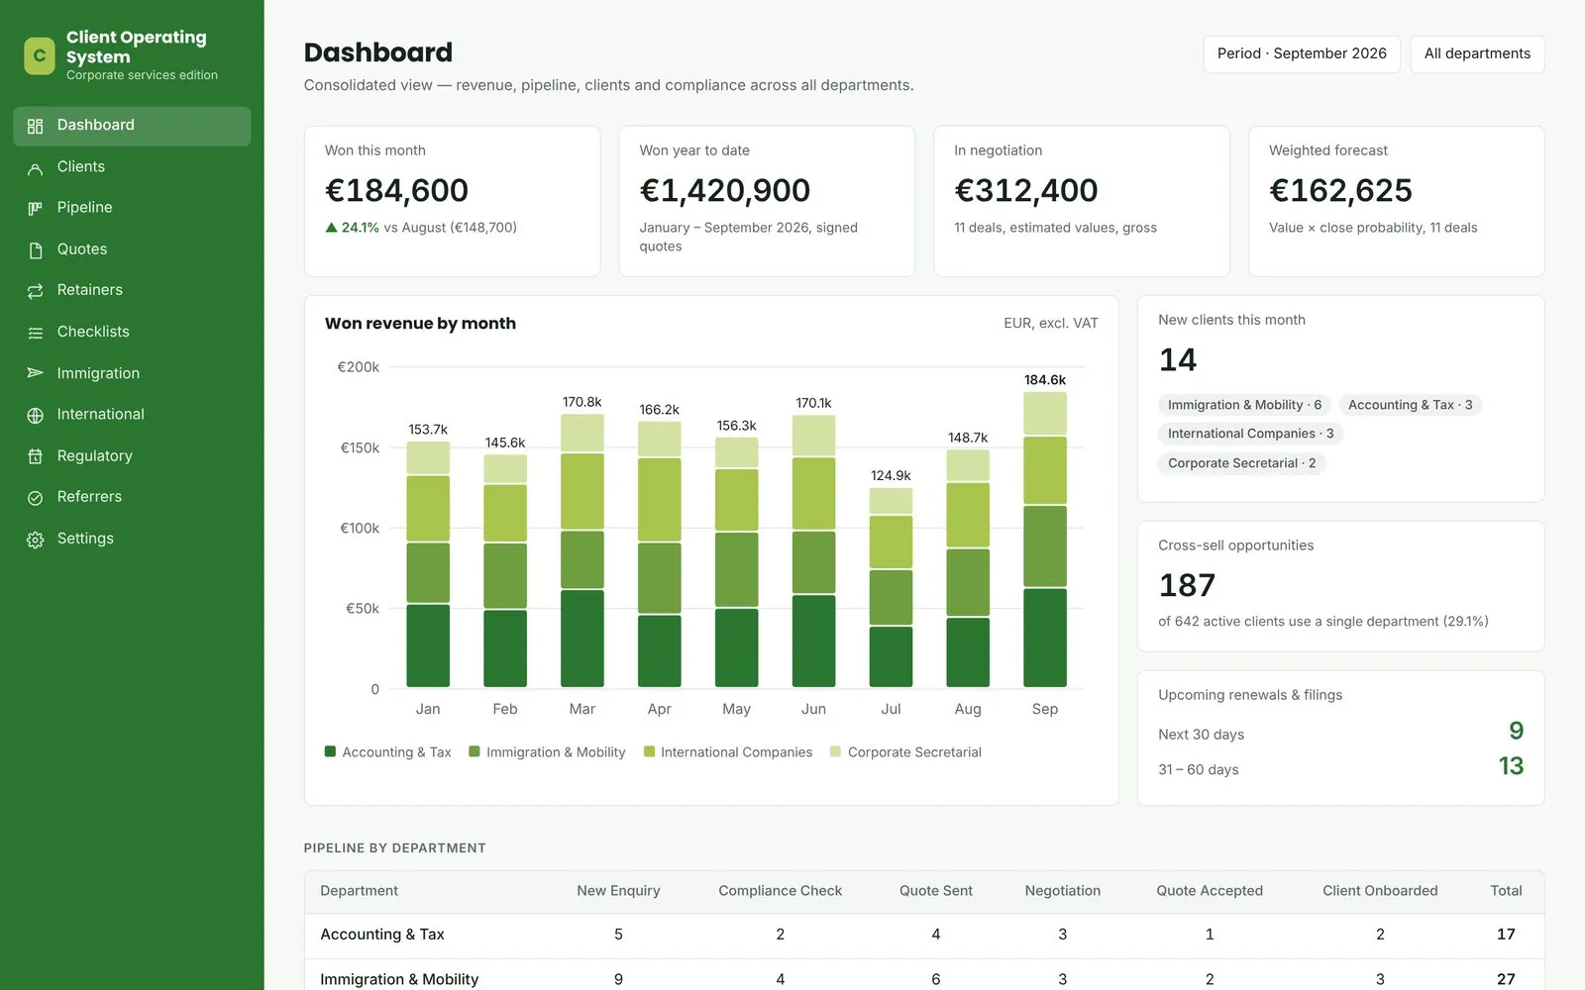Navigate to Quotes page
Screen dimensions: 1585x990
132,249
